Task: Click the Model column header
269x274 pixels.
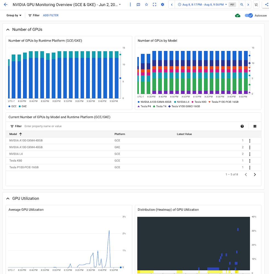Action: [13, 134]
